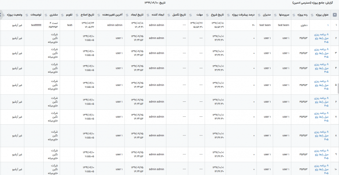Sort by تاریخ شروع column
The height and width of the screenshot is (175, 339).
[207, 15]
